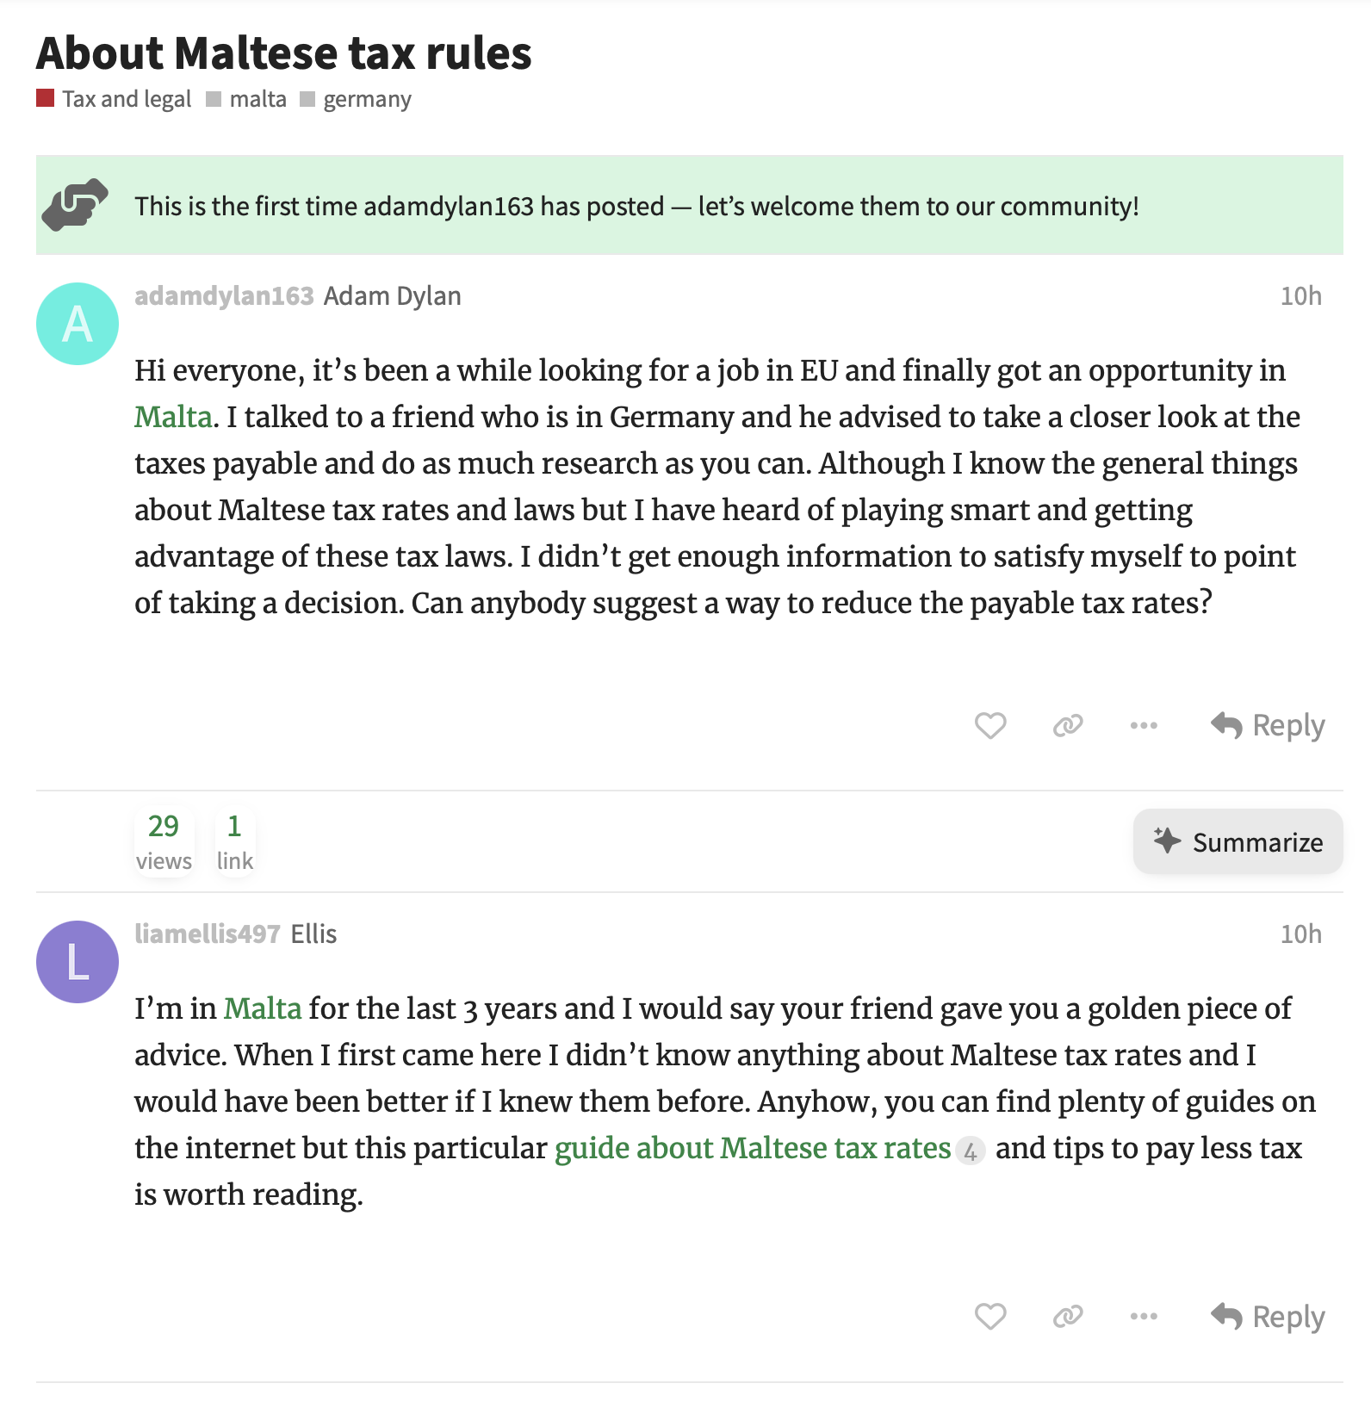Open more actions on first post
Screen dimensions: 1371x1402
point(1143,726)
